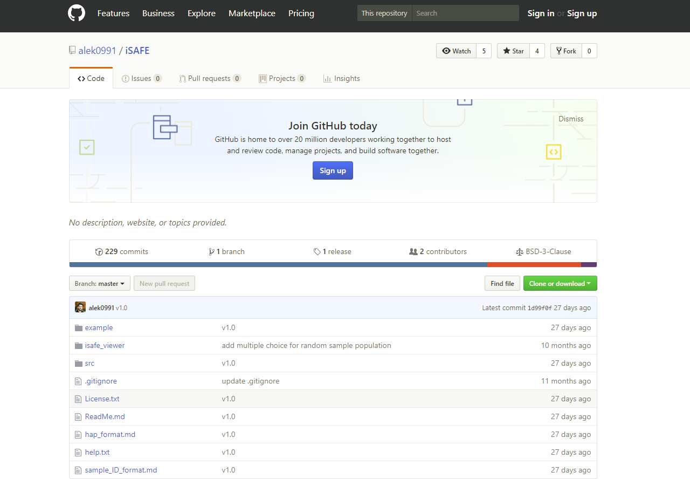The image size is (690, 479).
Task: Open the alek0991 owner link
Action: pyautogui.click(x=98, y=50)
